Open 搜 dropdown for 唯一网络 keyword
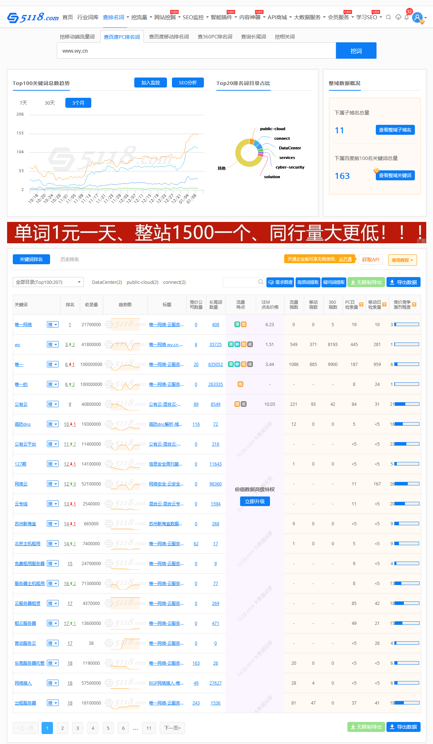This screenshot has height=744, width=433. tap(53, 324)
